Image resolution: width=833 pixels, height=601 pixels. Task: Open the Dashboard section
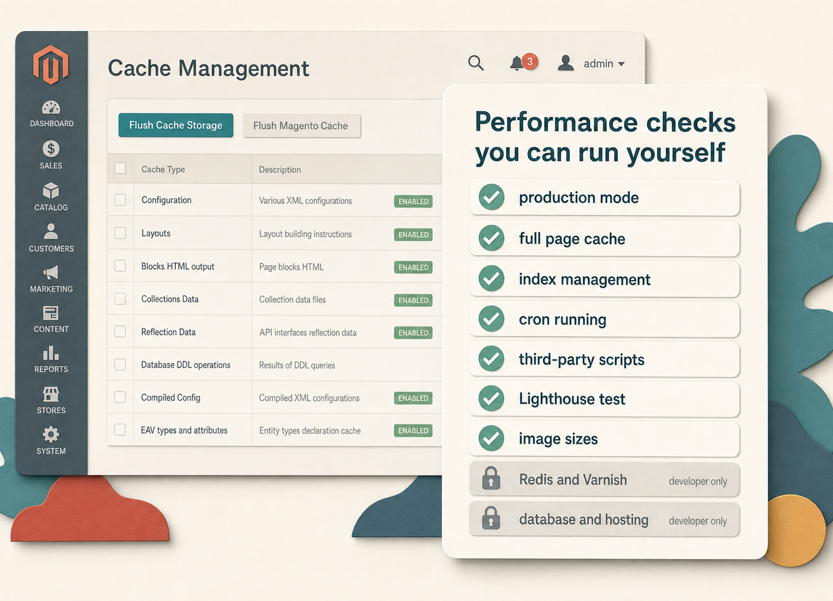click(51, 114)
